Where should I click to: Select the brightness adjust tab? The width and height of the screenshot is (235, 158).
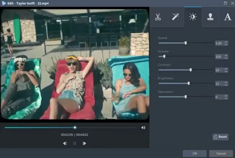(x=193, y=17)
